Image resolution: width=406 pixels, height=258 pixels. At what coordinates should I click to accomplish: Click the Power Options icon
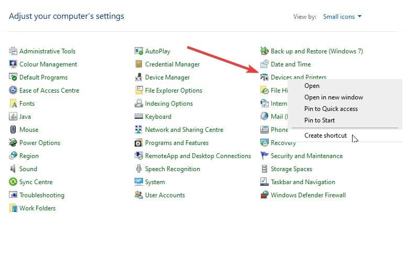pyautogui.click(x=13, y=142)
